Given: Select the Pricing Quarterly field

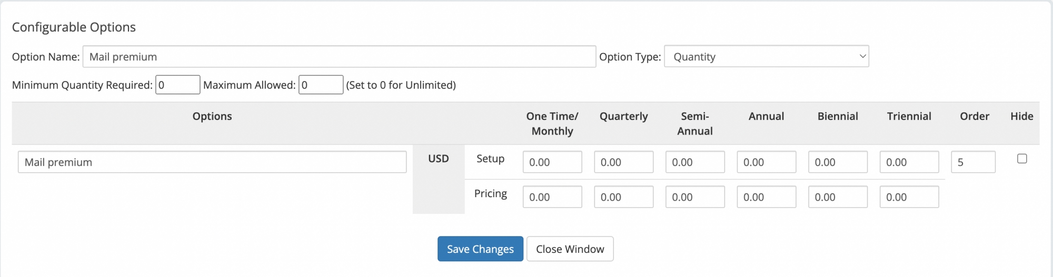Looking at the screenshot, I should pyautogui.click(x=624, y=197).
